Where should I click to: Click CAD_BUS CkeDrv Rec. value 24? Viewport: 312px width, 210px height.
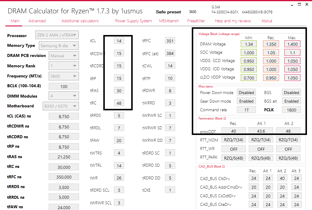[254, 204]
